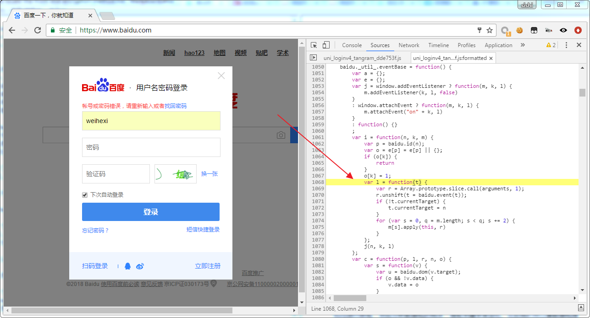
Task: Open DevTools three-dot customize menu
Action: pyautogui.click(x=567, y=45)
